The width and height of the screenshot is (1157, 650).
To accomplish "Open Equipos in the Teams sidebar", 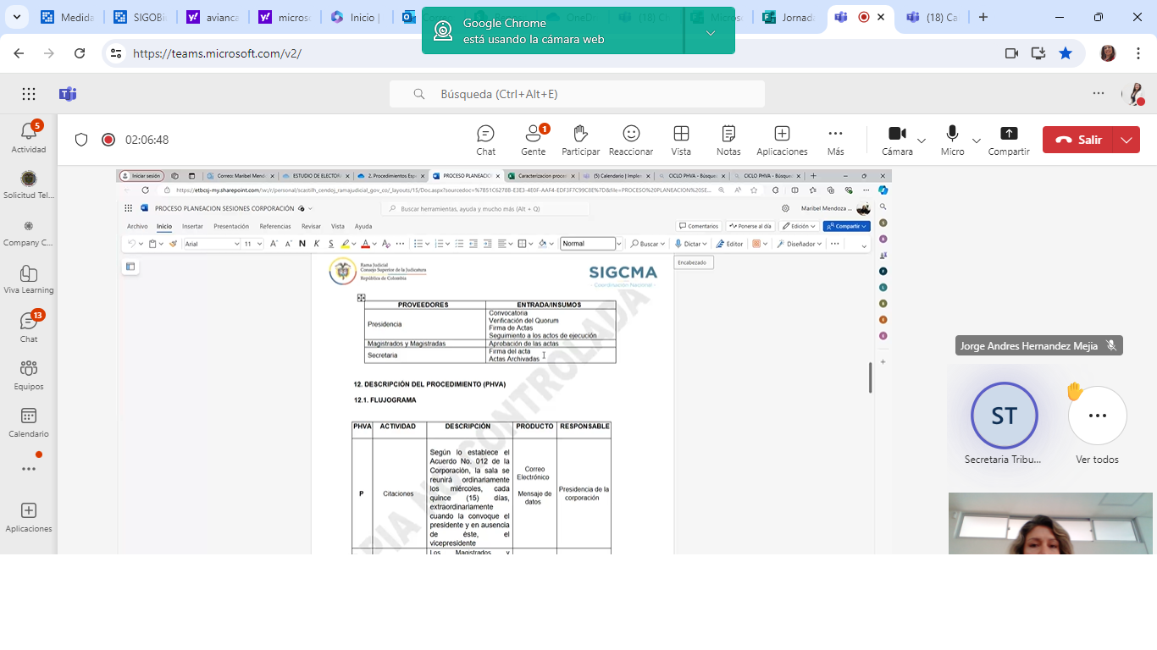I will [29, 374].
